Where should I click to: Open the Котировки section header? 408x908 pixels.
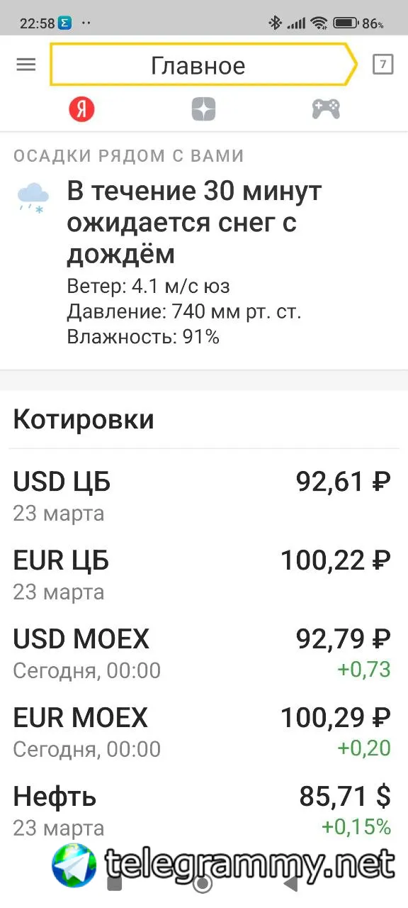click(x=84, y=419)
